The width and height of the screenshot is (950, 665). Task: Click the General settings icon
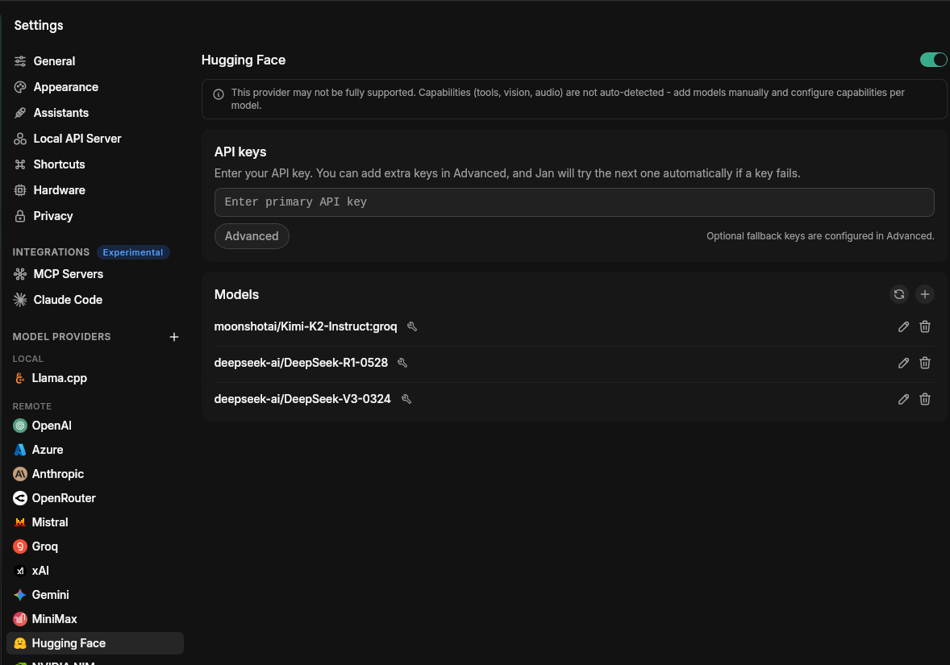coord(20,61)
